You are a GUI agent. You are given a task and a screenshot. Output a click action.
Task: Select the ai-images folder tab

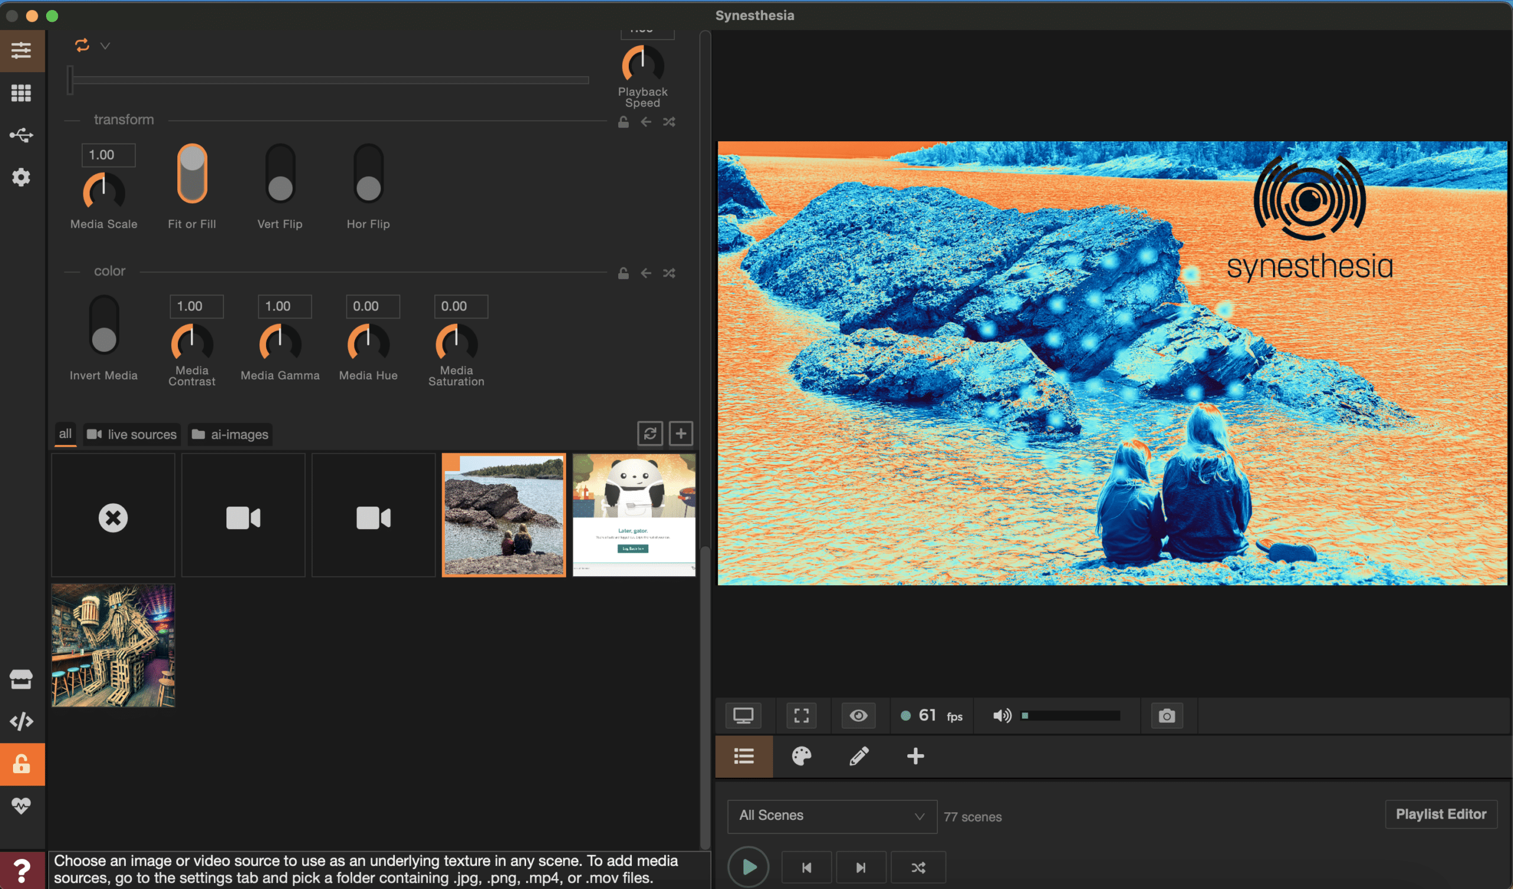(x=230, y=434)
